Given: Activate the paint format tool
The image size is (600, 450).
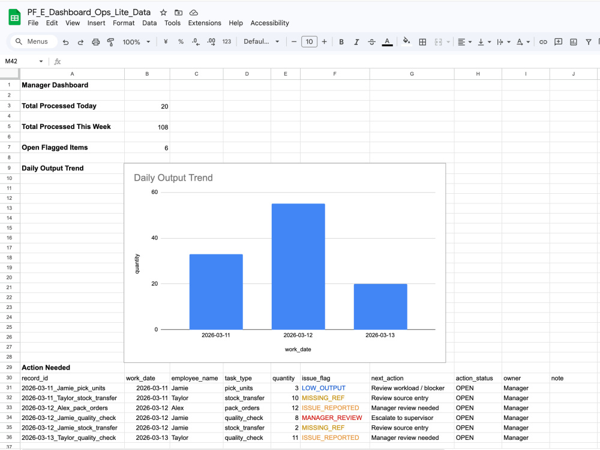Looking at the screenshot, I should pos(110,42).
